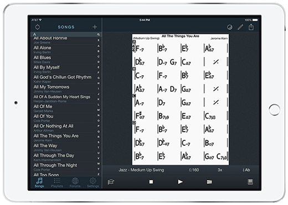Screen dimensions: 288x205
Task: Tap the add song plus icon
Action: (95, 27)
